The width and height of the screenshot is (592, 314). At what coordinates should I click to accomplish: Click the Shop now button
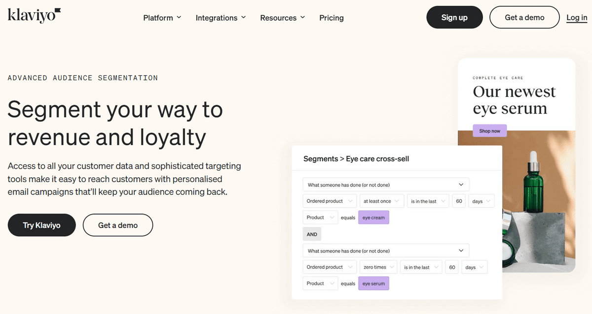489,131
